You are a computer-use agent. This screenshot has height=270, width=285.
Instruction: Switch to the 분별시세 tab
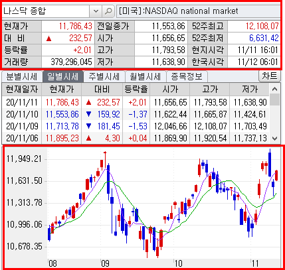(22, 77)
